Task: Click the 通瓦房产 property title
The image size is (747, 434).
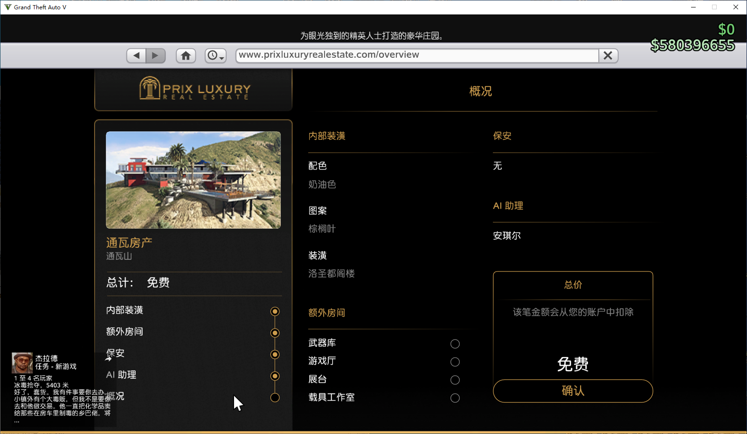Action: pos(129,243)
